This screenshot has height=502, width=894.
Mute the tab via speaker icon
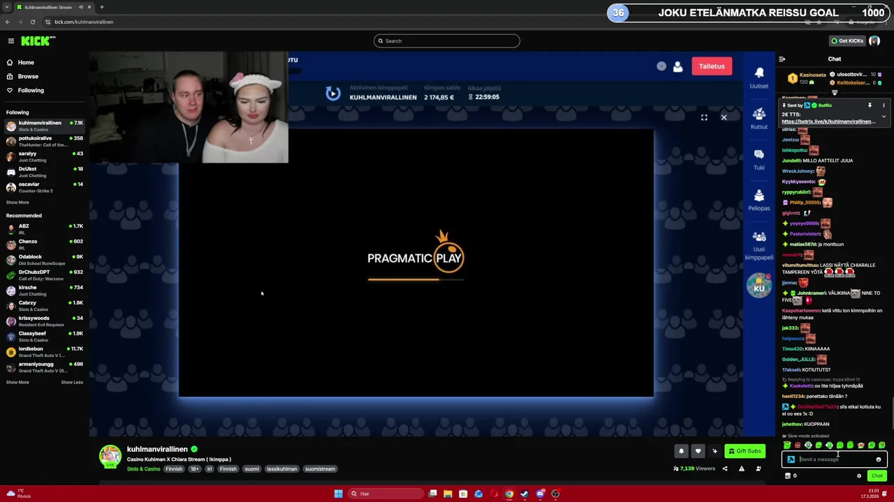[81, 7]
